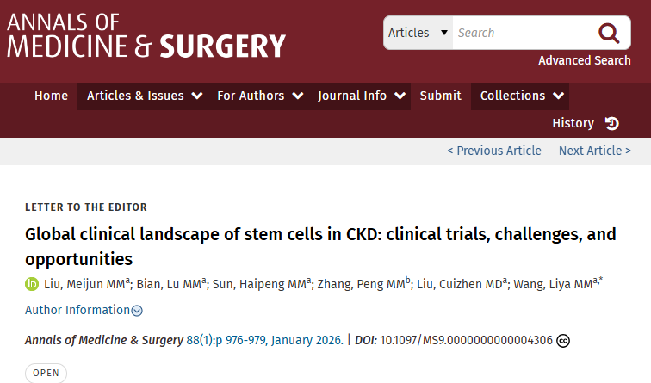The height and width of the screenshot is (383, 651).
Task: Open the Journal Info dropdown menu
Action: pyautogui.click(x=362, y=96)
